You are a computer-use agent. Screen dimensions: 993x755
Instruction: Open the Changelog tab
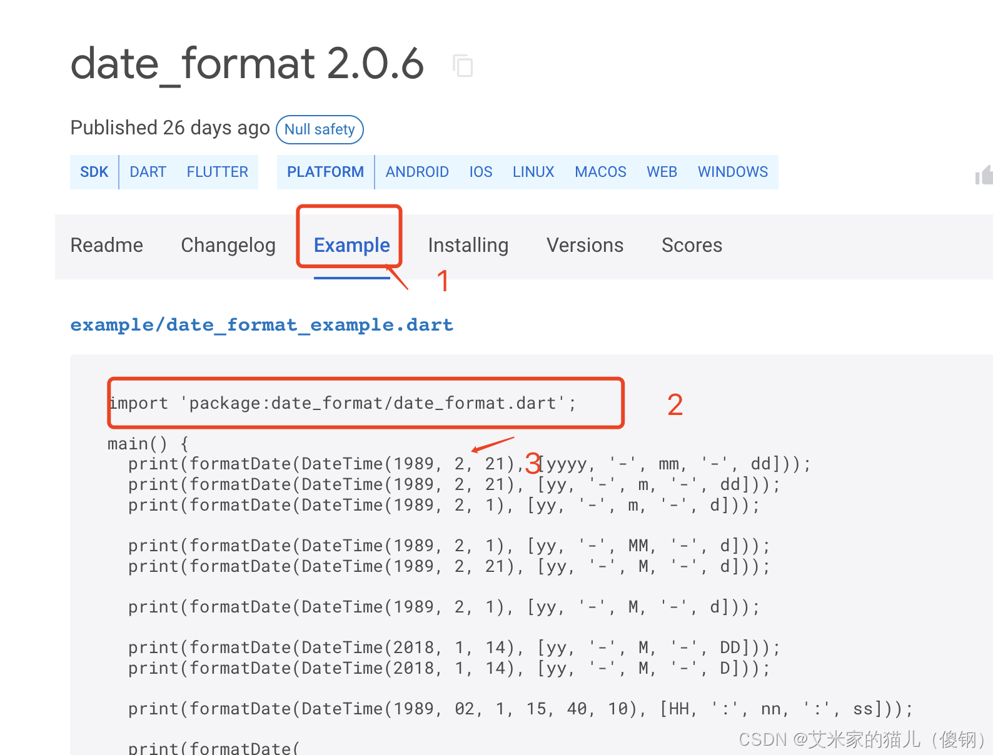point(228,245)
